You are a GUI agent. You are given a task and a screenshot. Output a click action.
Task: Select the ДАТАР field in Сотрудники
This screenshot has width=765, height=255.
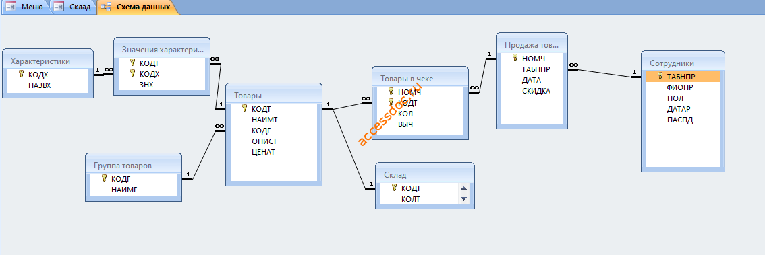[678, 109]
